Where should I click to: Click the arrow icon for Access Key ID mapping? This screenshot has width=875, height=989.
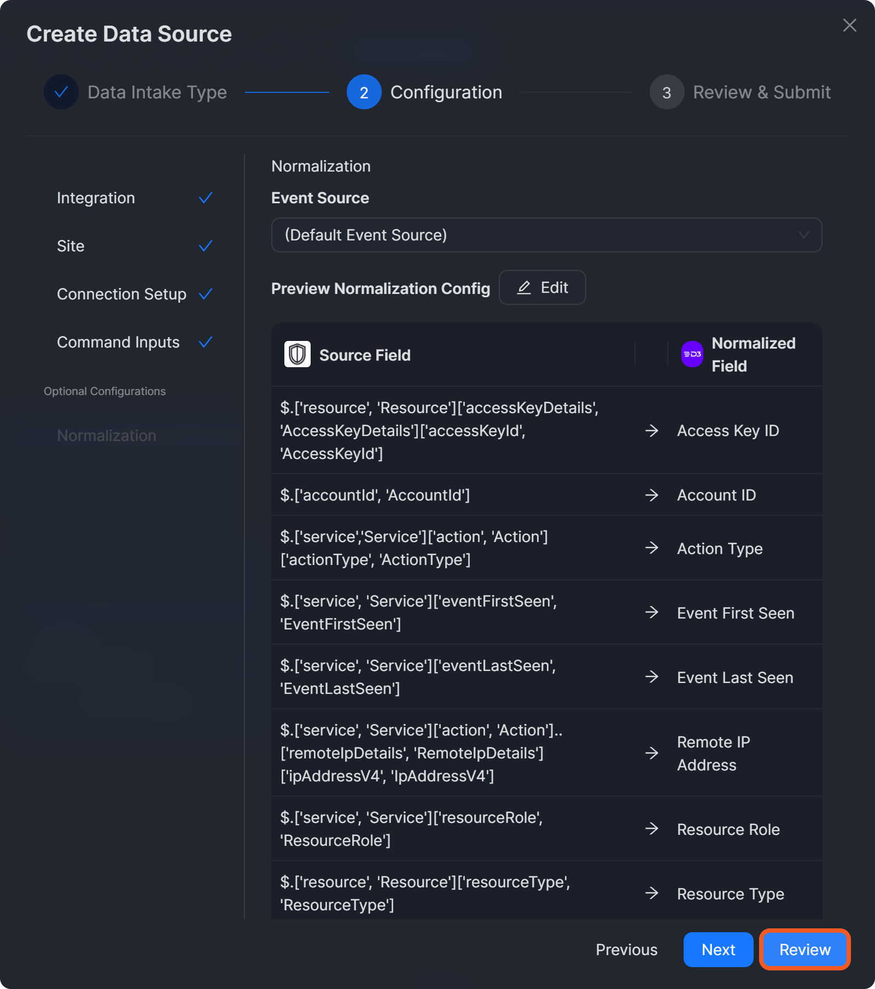(x=651, y=431)
